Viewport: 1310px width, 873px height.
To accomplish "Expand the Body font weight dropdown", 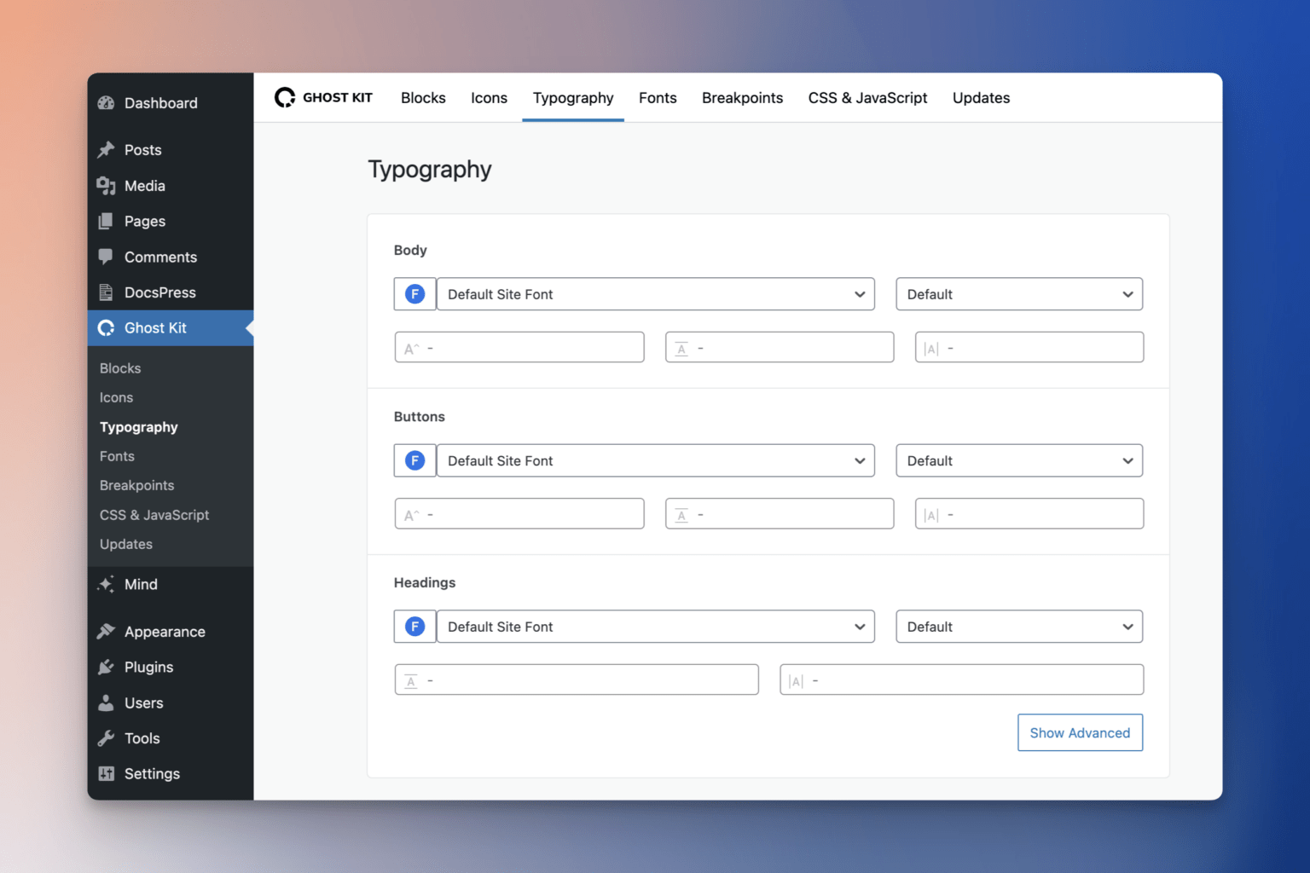I will click(x=1019, y=294).
